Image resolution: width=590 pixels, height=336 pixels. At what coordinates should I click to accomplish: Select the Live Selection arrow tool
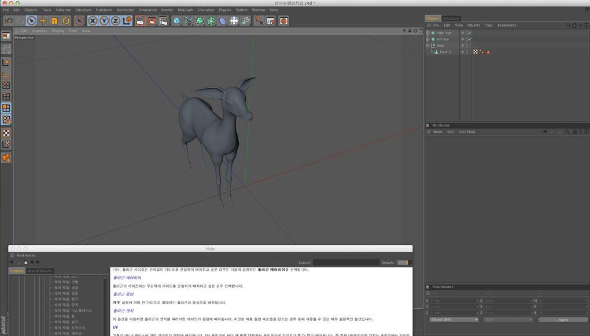(x=32, y=21)
